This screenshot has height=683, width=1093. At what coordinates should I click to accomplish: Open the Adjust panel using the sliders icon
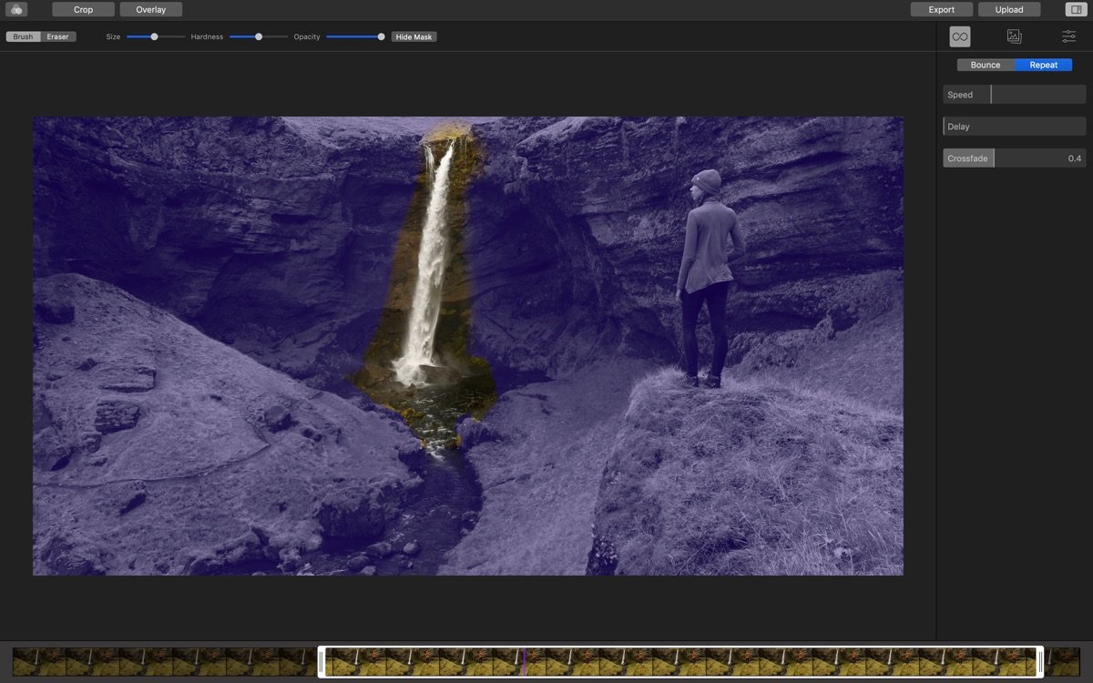tap(1067, 36)
